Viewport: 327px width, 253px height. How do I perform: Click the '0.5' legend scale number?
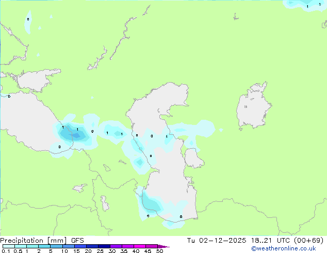point(18,251)
